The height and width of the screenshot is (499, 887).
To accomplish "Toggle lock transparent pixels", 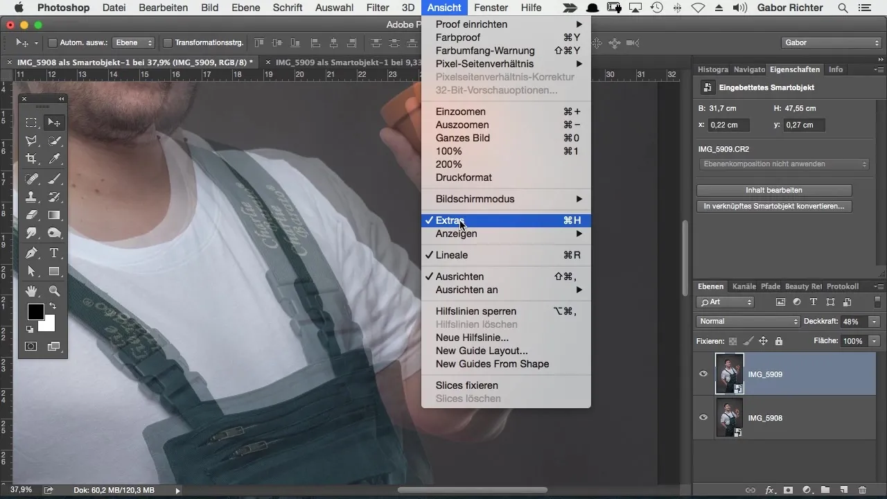I will tap(733, 341).
